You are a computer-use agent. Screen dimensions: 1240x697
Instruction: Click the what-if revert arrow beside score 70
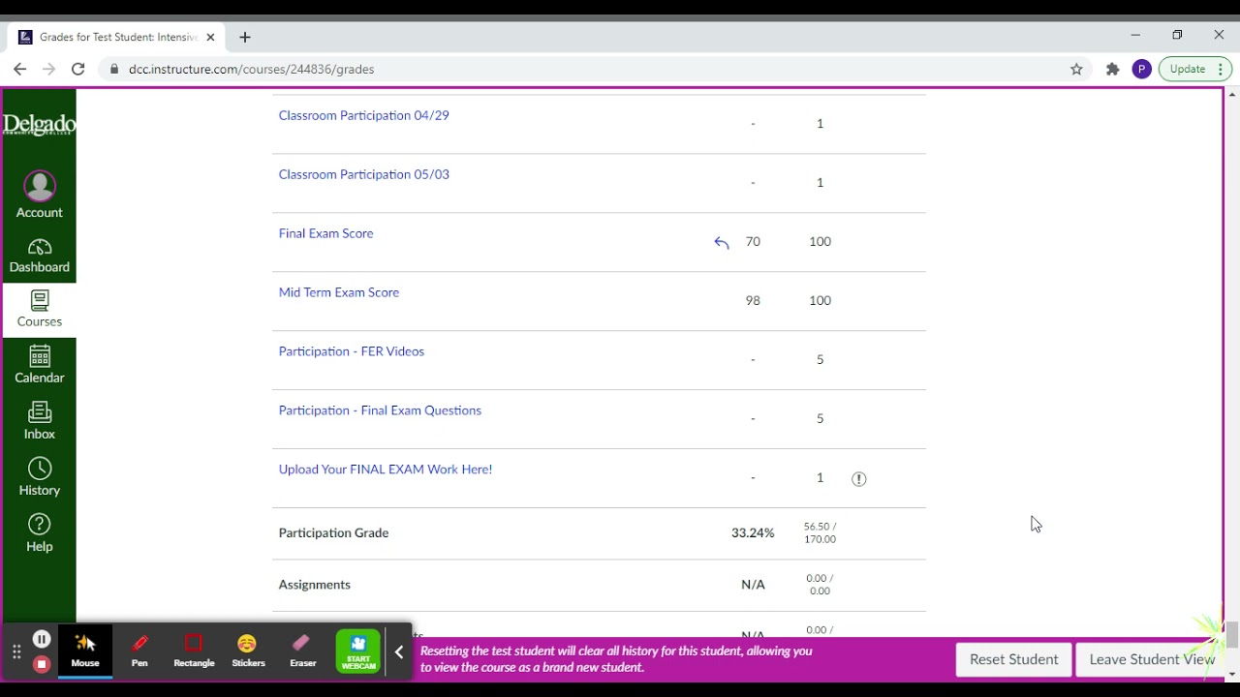point(721,242)
